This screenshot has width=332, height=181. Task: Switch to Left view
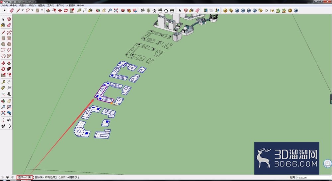point(172,10)
